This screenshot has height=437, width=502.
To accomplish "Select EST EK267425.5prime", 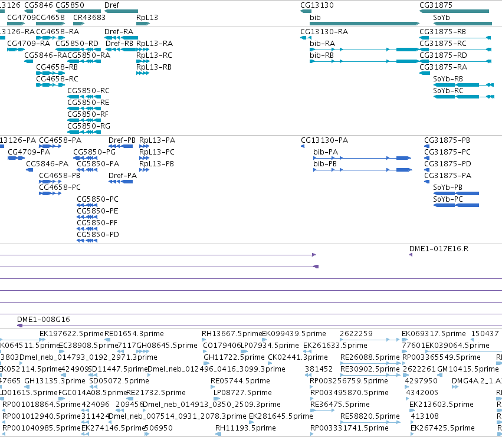I will [442, 428].
